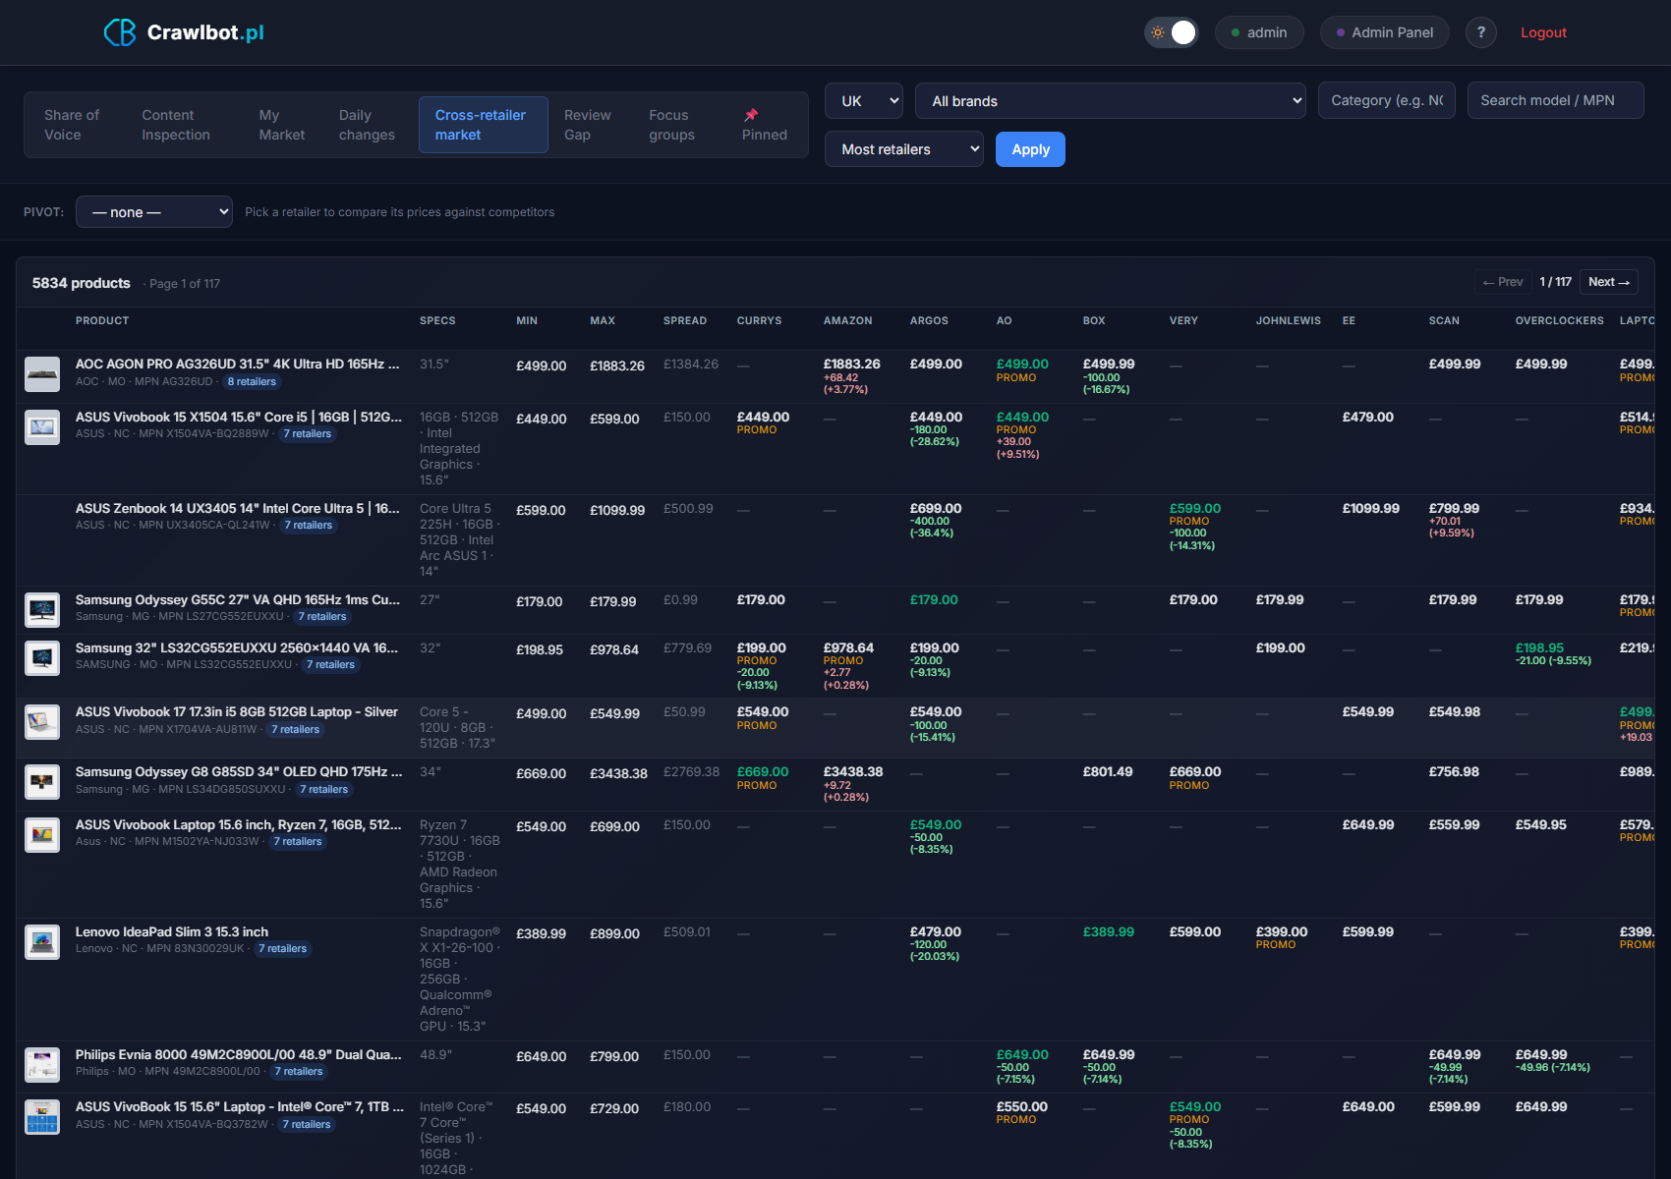
Task: Click the MAX column header
Action: pyautogui.click(x=603, y=321)
